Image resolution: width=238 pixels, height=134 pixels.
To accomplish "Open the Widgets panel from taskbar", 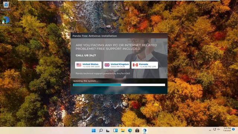I will pyautogui.click(x=115, y=131).
